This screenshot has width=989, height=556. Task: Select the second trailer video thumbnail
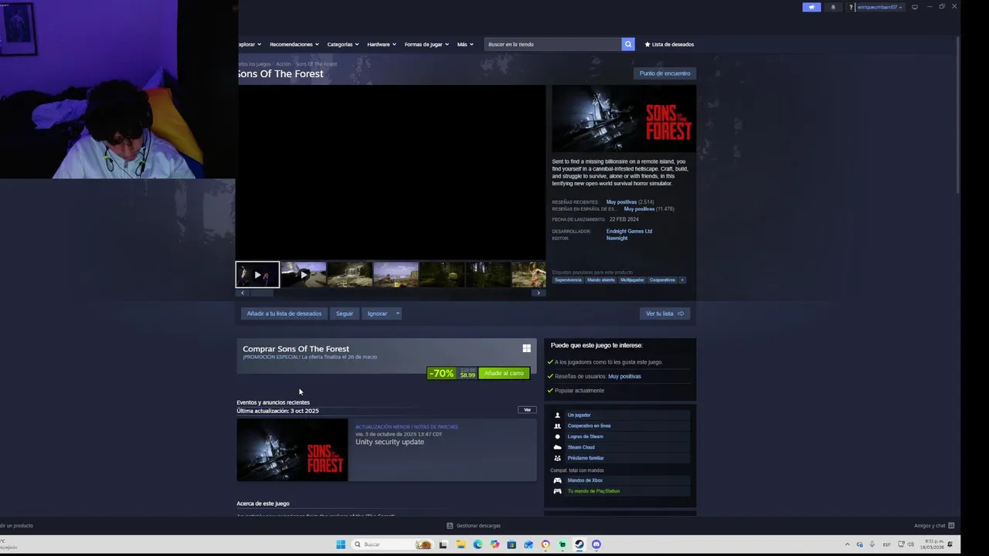pos(304,274)
